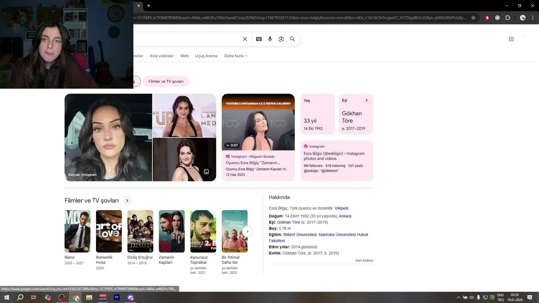Bookmark this page with the star icon
The image size is (539, 303).
(x=473, y=18)
